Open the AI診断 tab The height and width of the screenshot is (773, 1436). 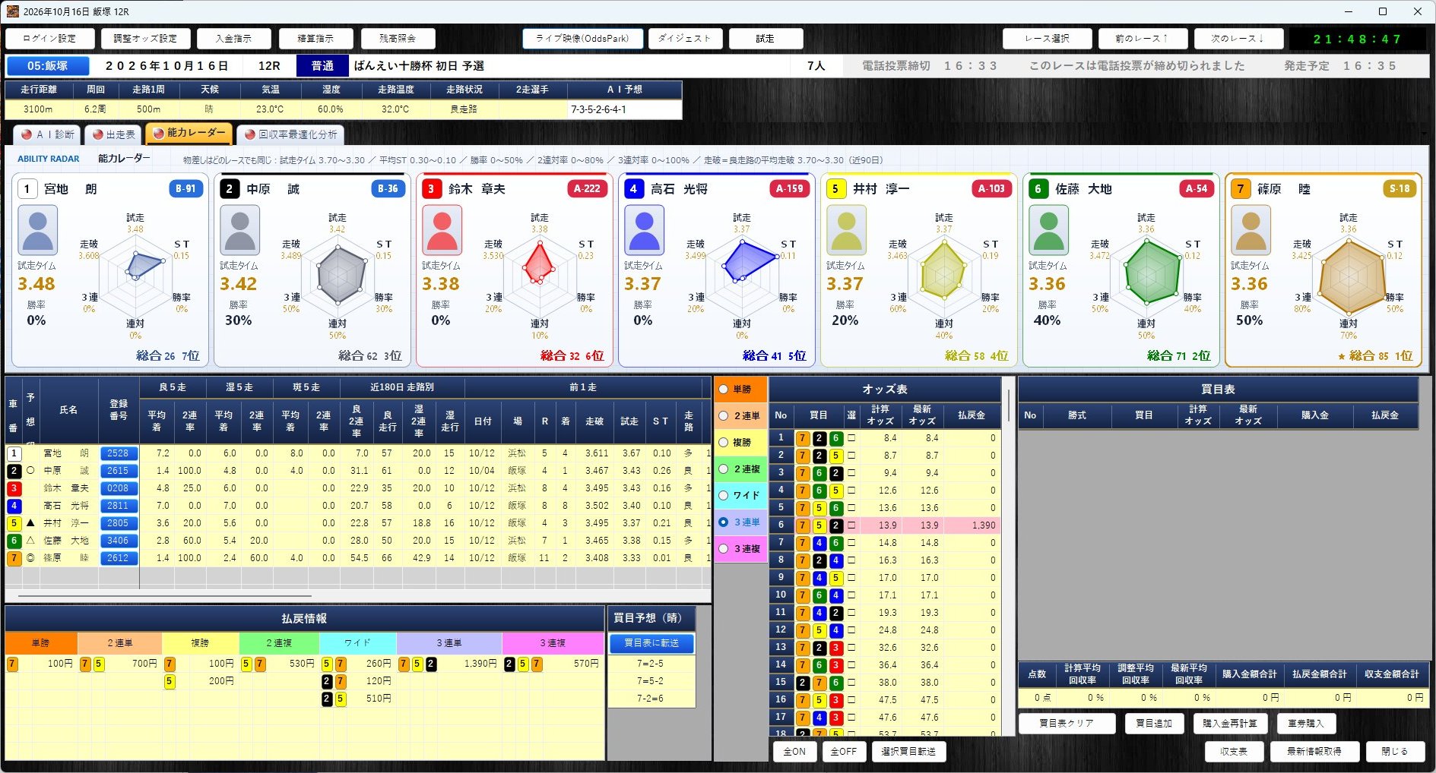click(47, 134)
